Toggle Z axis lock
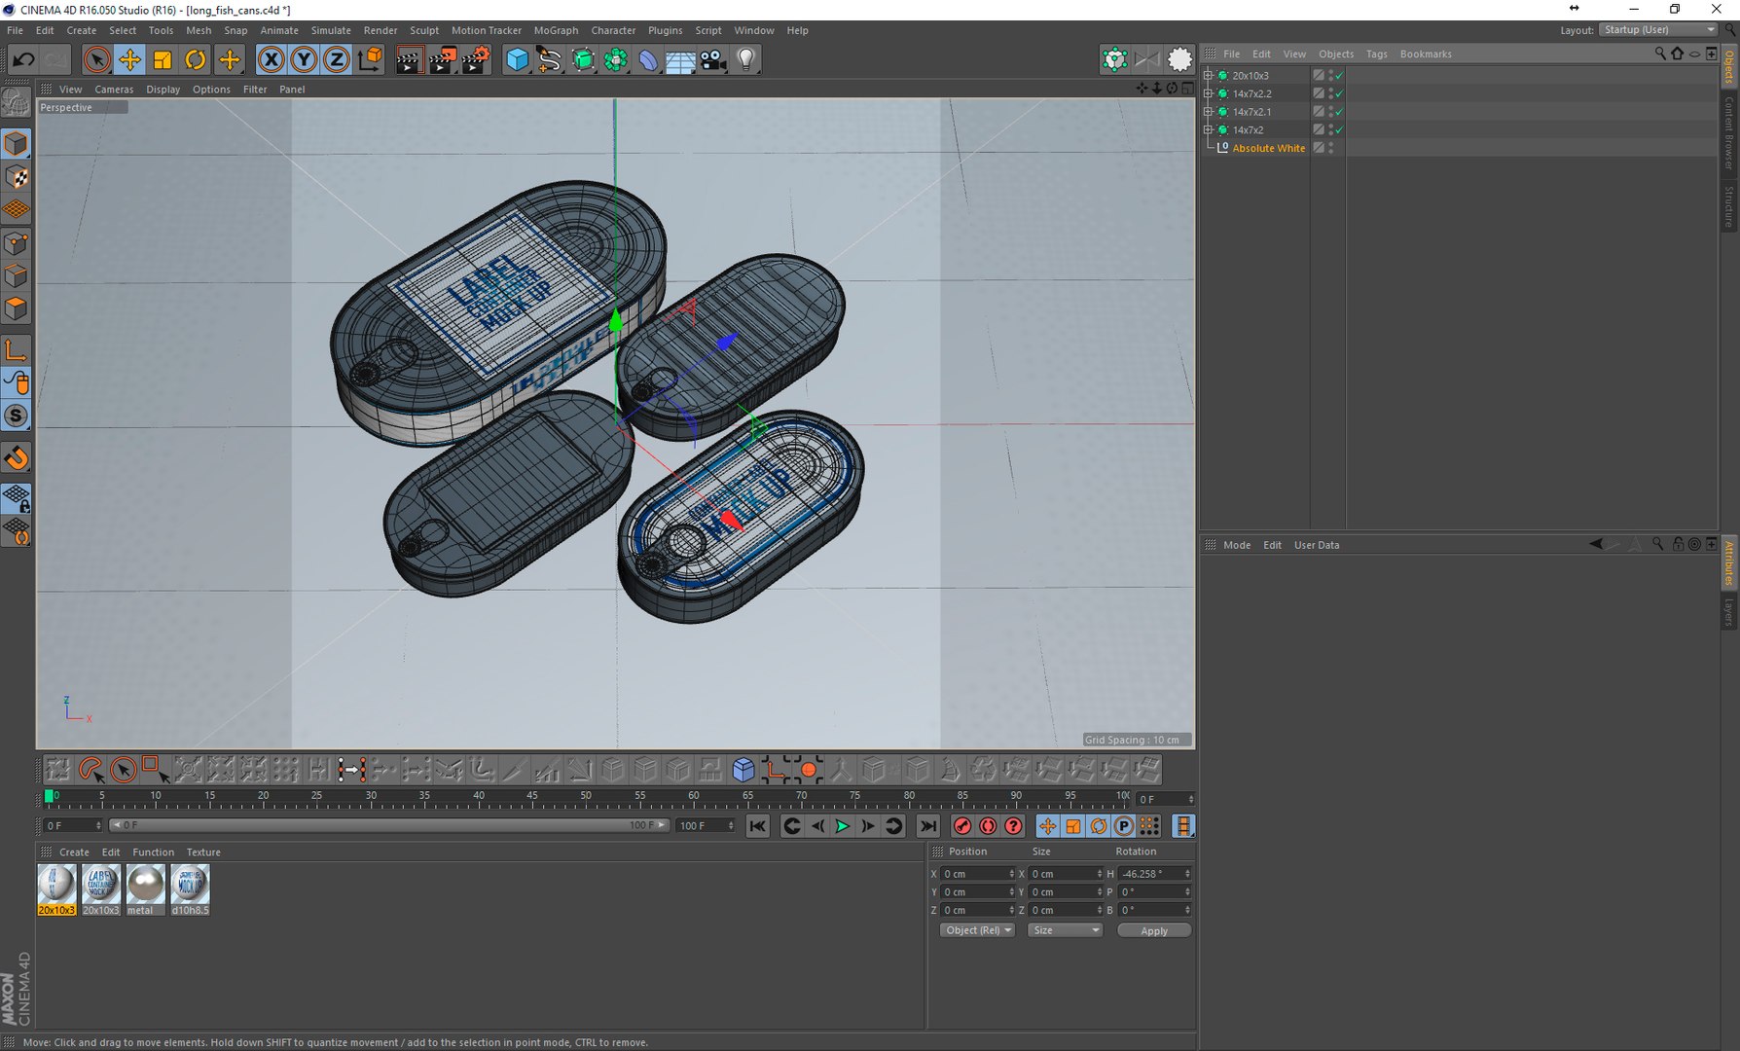The image size is (1740, 1051). click(x=336, y=60)
